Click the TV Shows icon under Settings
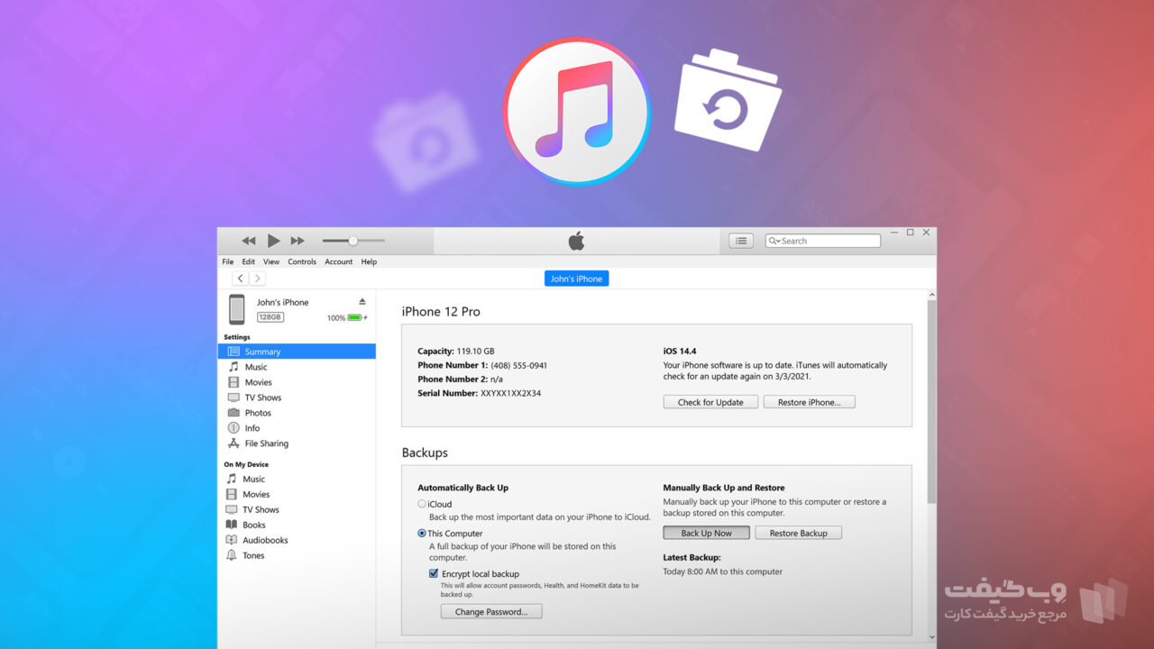Image resolution: width=1154 pixels, height=649 pixels. point(234,398)
